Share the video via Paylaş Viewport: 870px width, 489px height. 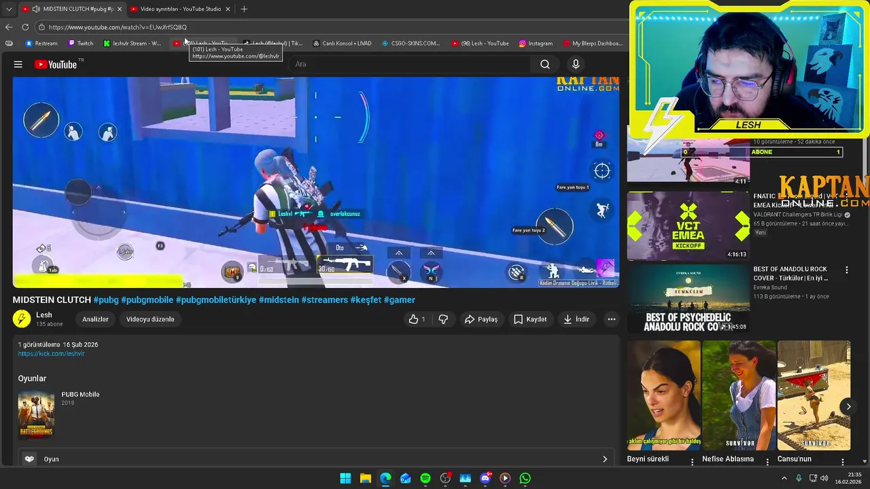coord(481,319)
